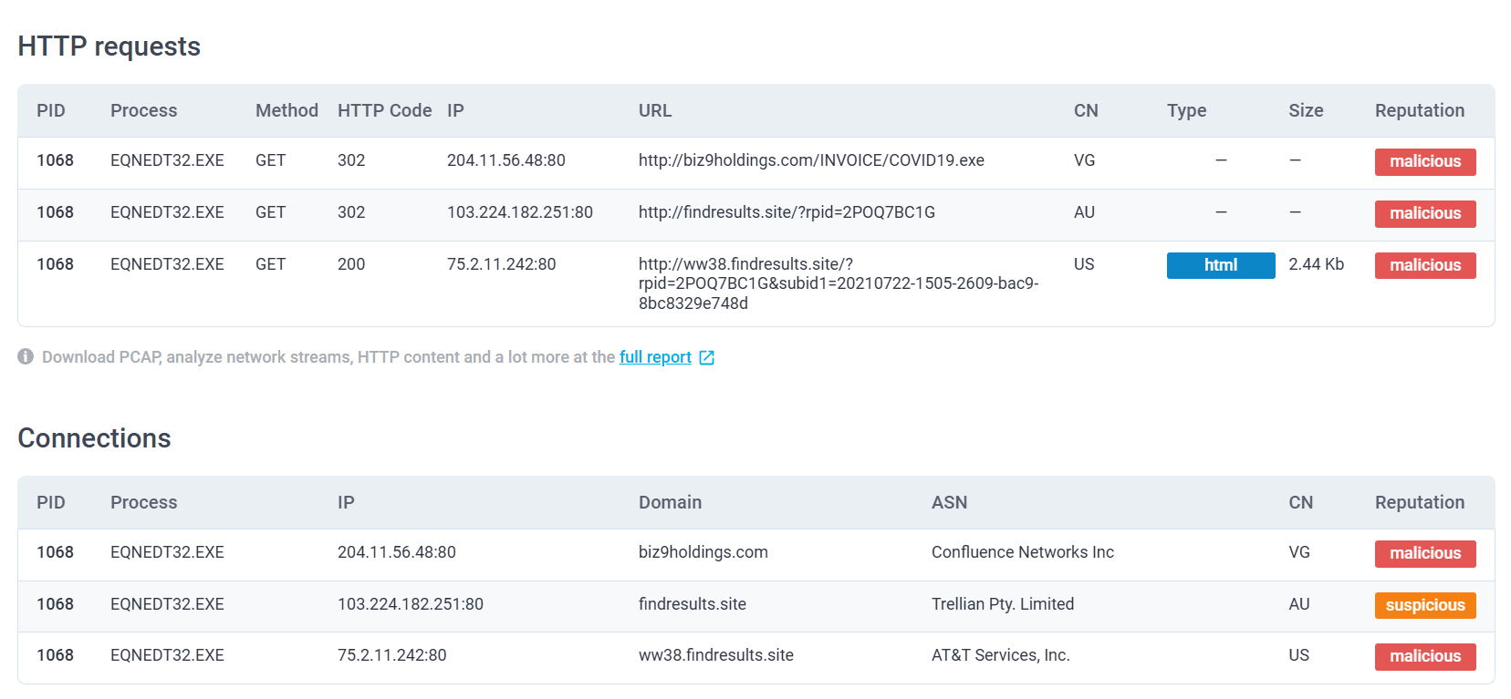The width and height of the screenshot is (1511, 699).
Task: Click the URL column header in HTTP requests
Action: click(654, 110)
